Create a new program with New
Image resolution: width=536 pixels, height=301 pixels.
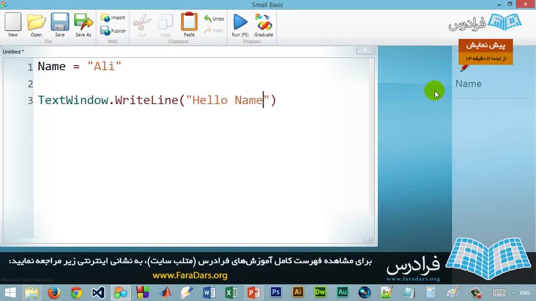pyautogui.click(x=13, y=24)
